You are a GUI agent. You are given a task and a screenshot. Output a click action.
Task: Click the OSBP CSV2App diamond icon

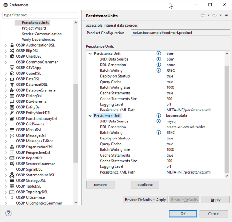click(12, 68)
